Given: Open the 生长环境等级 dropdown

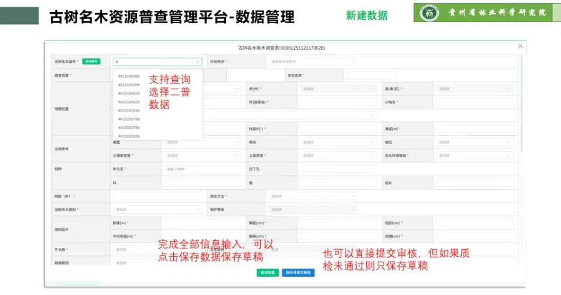Looking at the screenshot, I should (x=474, y=156).
